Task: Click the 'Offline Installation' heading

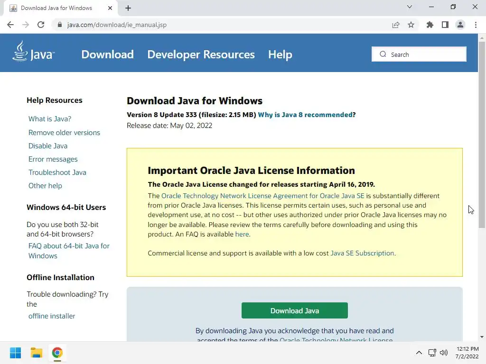Action: point(60,277)
